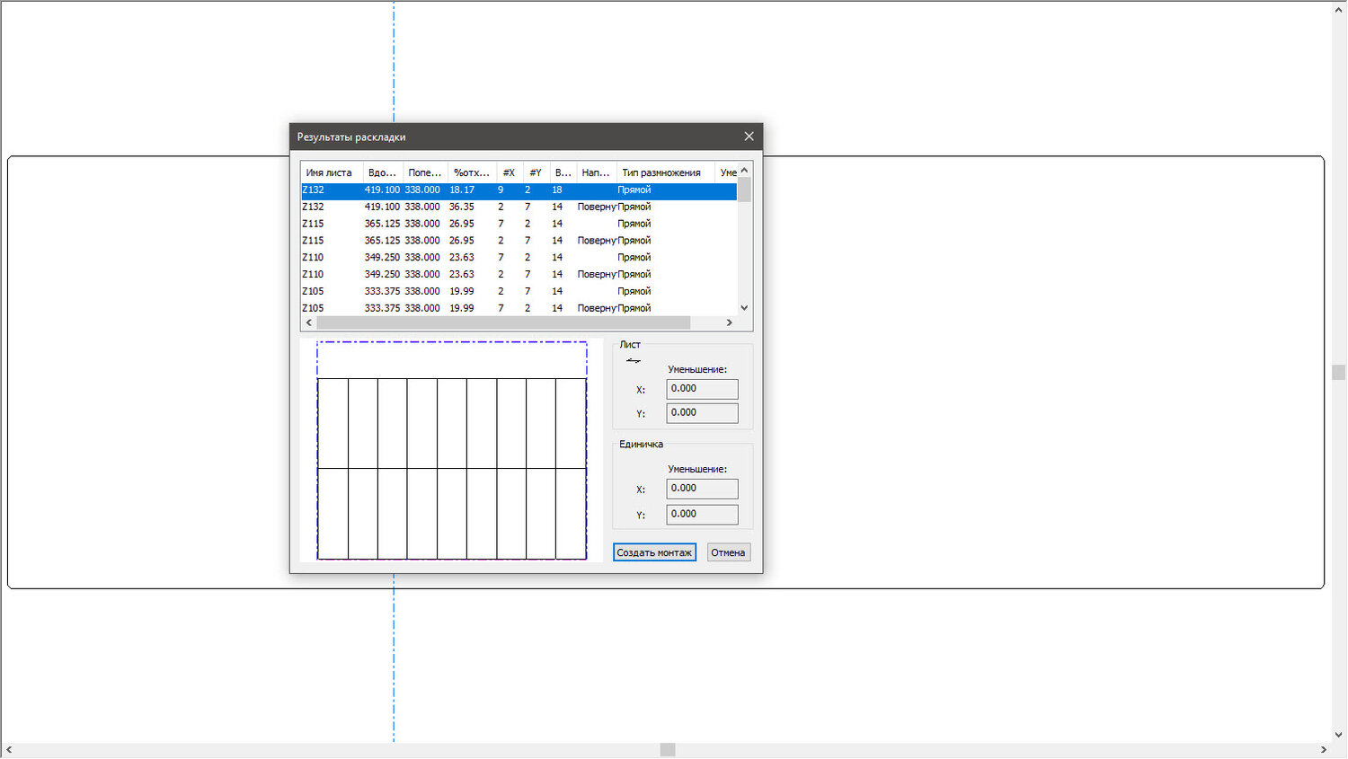The width and height of the screenshot is (1348, 759).
Task: Click the results list left scroll arrow
Action: coord(309,322)
